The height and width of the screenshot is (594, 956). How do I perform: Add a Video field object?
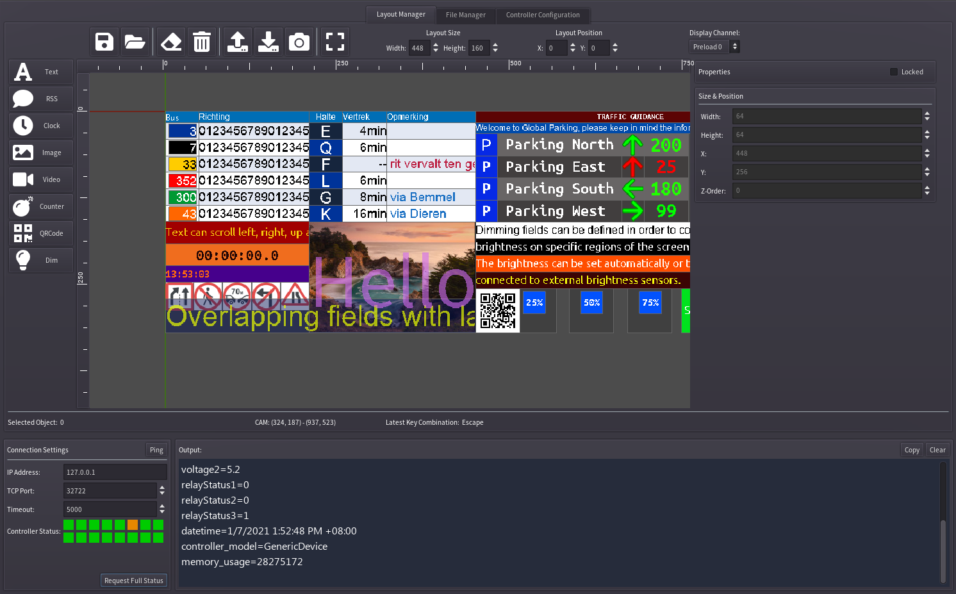coord(41,179)
